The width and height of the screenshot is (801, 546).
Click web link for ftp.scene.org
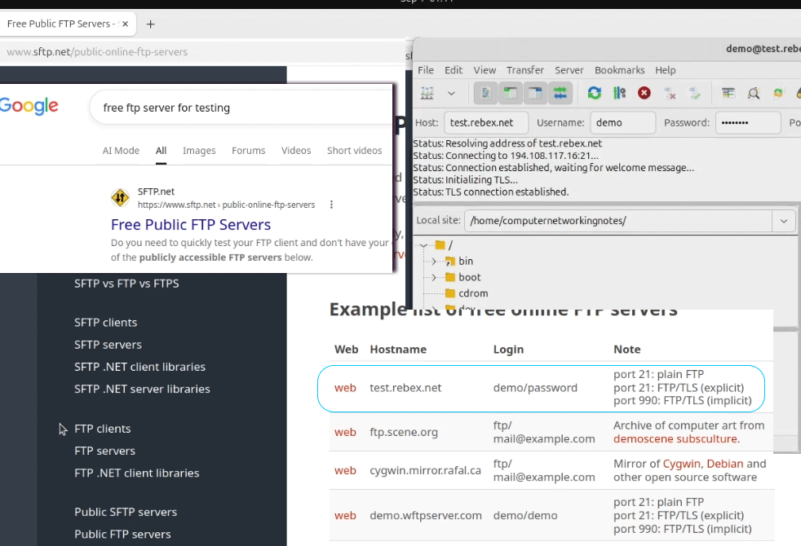pos(345,432)
